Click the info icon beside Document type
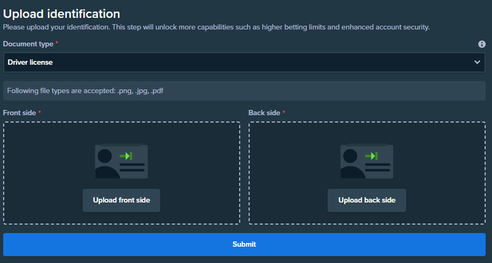492x263 pixels. pos(481,44)
